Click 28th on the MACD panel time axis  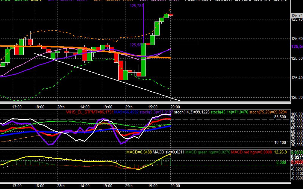61,186
